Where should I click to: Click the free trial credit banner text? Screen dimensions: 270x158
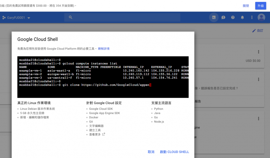(38, 6)
